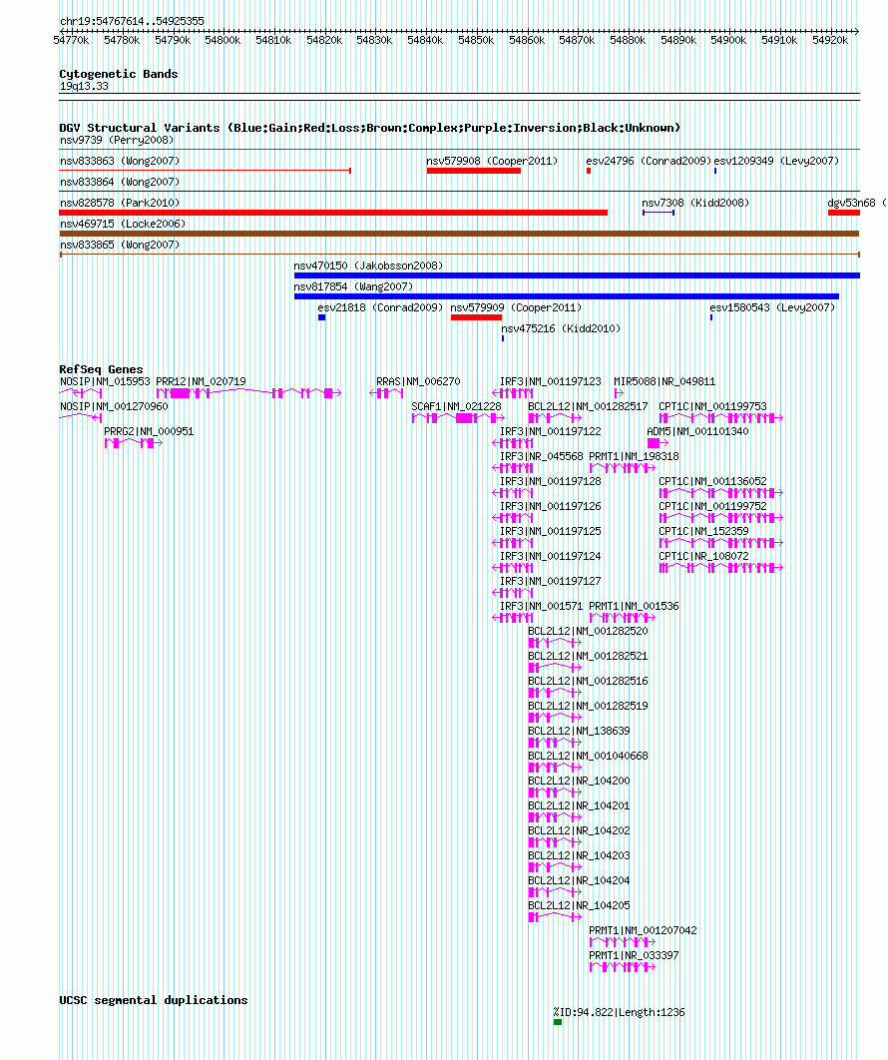Click the ADM5 magenta gene glyph
888x1060 pixels.
[658, 443]
